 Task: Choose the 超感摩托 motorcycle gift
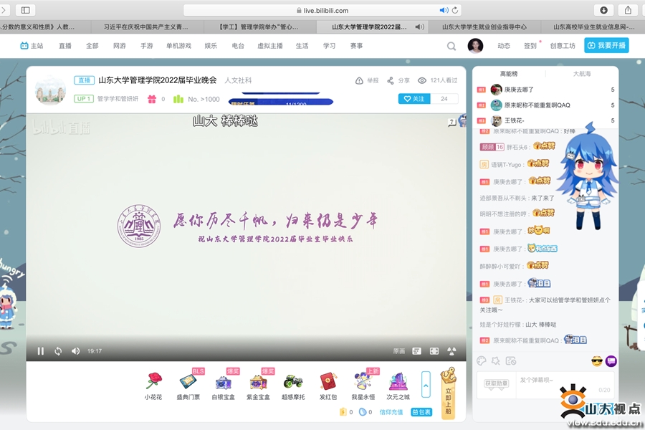click(x=292, y=386)
